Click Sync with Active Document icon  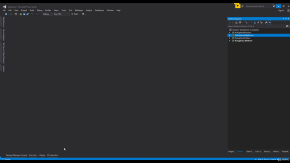pyautogui.click(x=251, y=23)
